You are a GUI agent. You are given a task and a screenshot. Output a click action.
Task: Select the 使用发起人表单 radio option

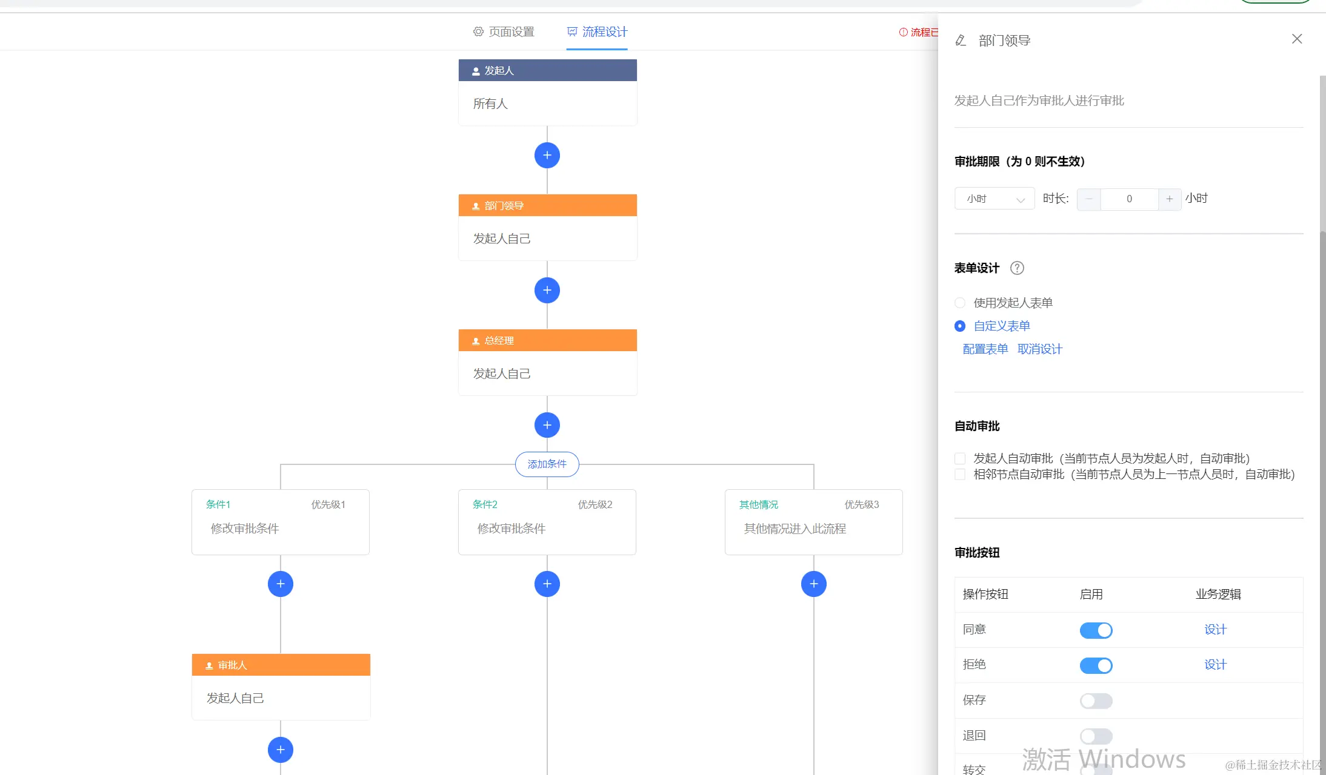click(x=960, y=303)
